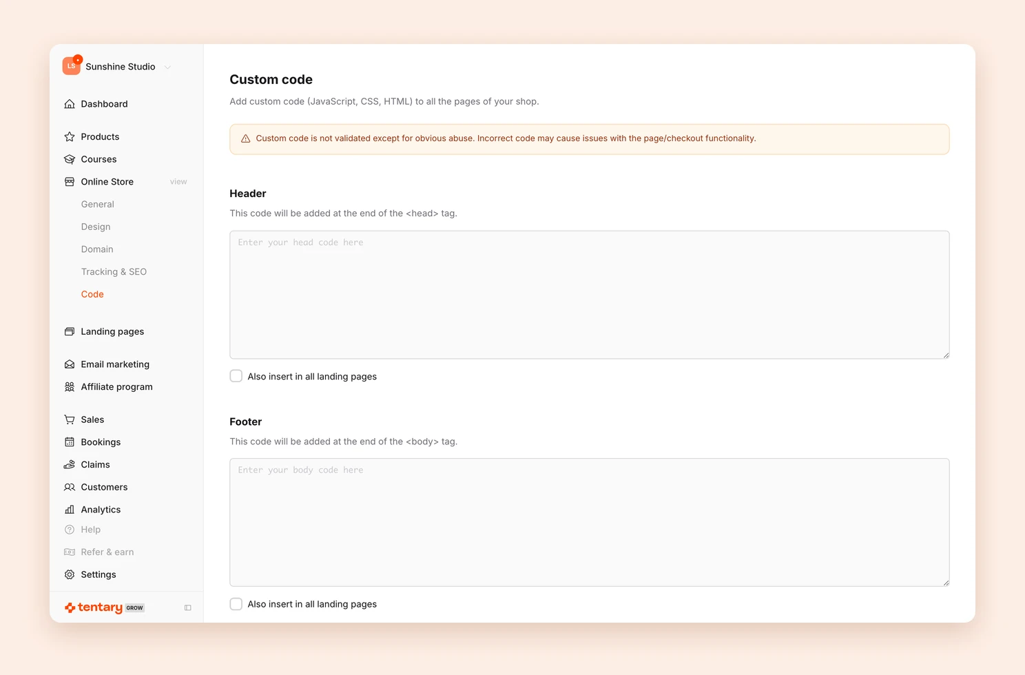Enable Header insert in all landing pages
The width and height of the screenshot is (1025, 675).
tap(236, 376)
